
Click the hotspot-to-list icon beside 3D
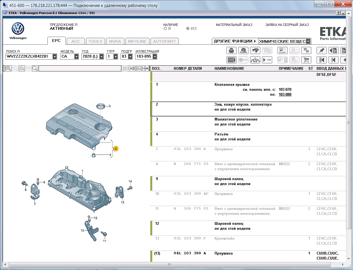pos(132,68)
